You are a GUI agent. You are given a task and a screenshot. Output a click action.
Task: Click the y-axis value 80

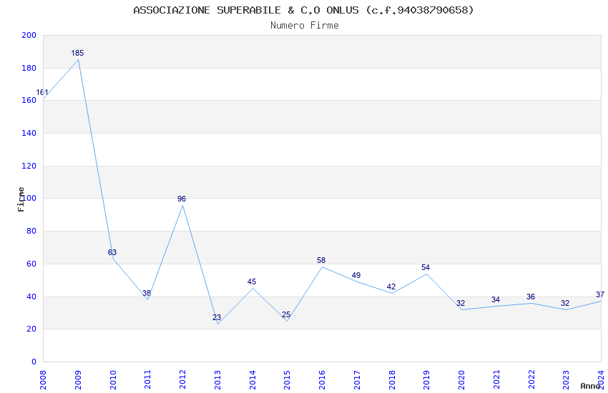pos(31,231)
